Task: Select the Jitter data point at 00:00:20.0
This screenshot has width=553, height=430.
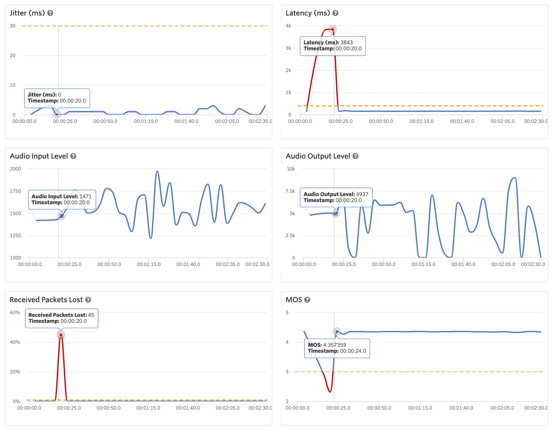Action: [57, 114]
